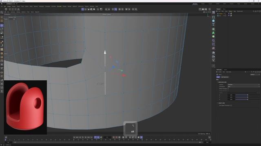This screenshot has height=146, width=261.
Task: Open the viewport Filter menu
Action: pos(28,12)
